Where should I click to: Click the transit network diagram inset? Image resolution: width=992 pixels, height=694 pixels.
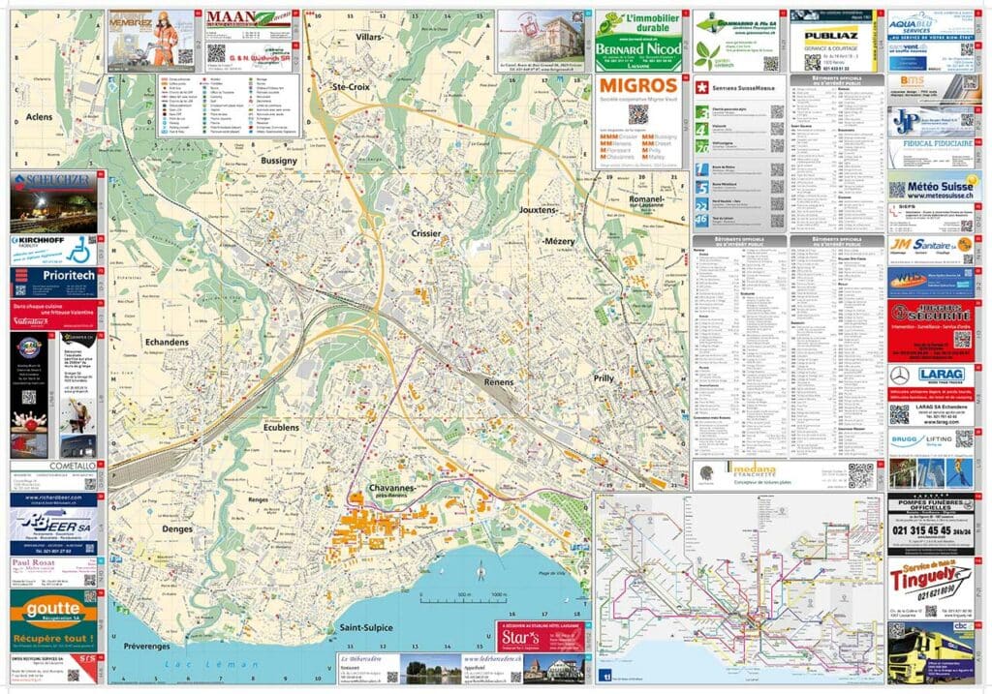pyautogui.click(x=738, y=589)
